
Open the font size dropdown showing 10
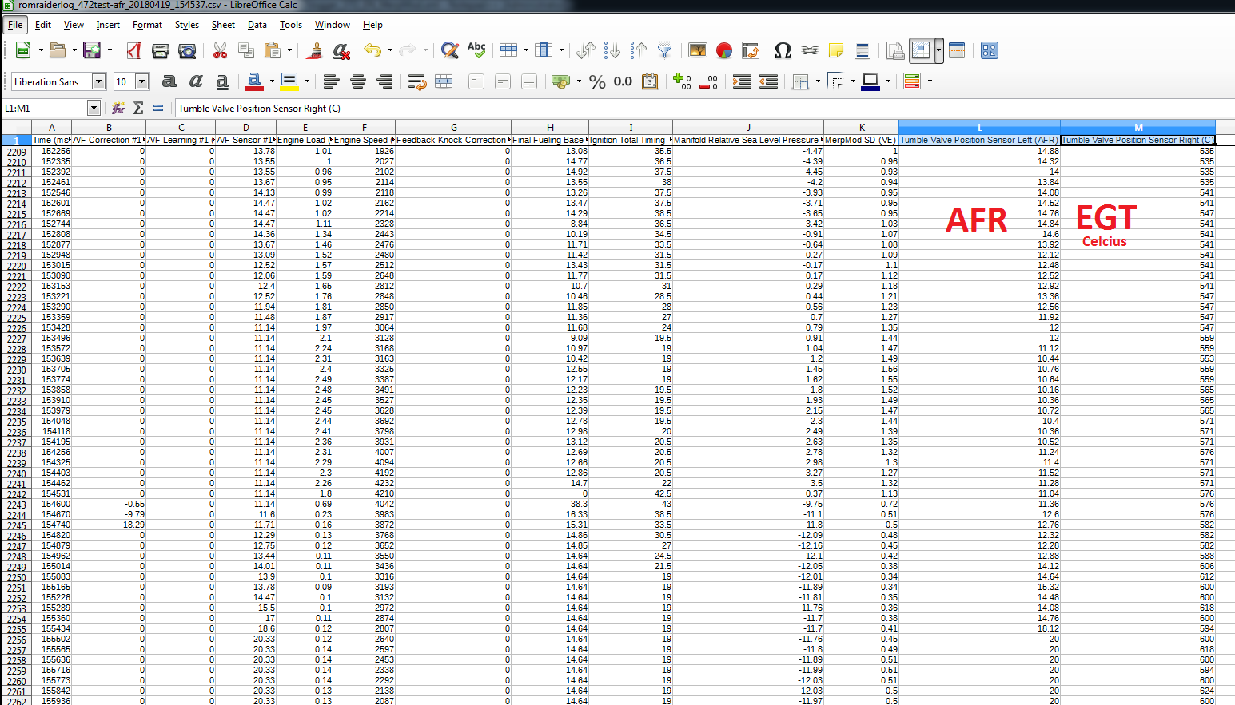(141, 81)
